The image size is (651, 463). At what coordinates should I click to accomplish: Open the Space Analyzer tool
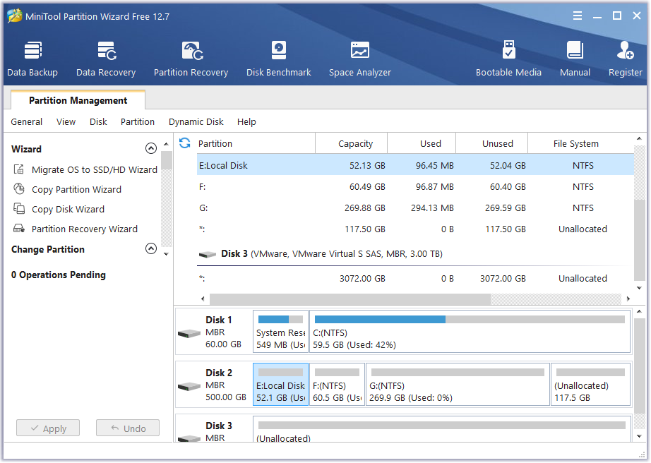pos(360,59)
